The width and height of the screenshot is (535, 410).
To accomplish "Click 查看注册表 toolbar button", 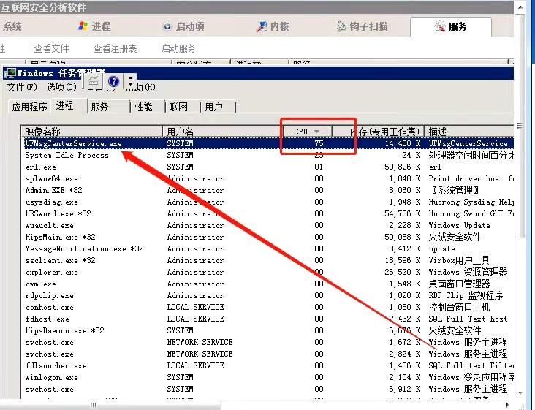I will pos(115,48).
